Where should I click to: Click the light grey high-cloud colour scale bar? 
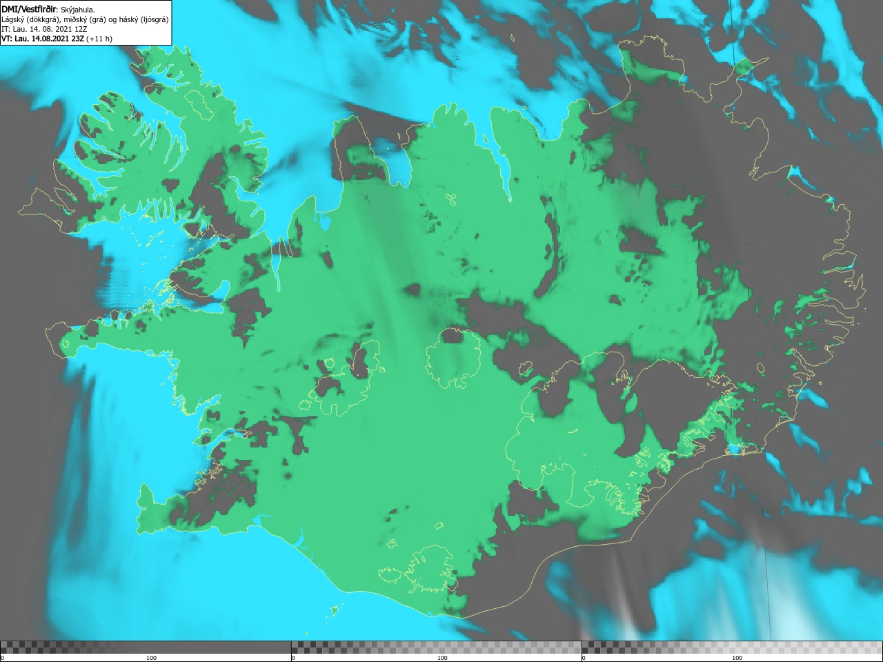pyautogui.click(x=732, y=647)
